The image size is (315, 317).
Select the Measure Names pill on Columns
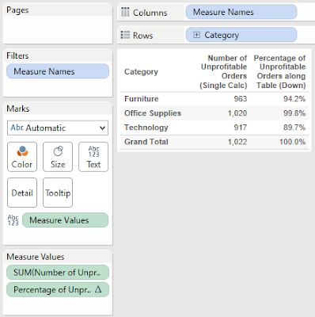[241, 12]
